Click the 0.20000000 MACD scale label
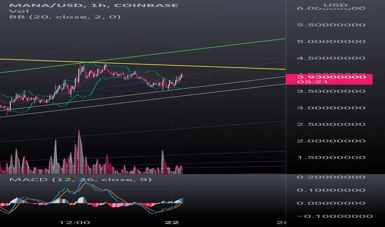 click(331, 177)
